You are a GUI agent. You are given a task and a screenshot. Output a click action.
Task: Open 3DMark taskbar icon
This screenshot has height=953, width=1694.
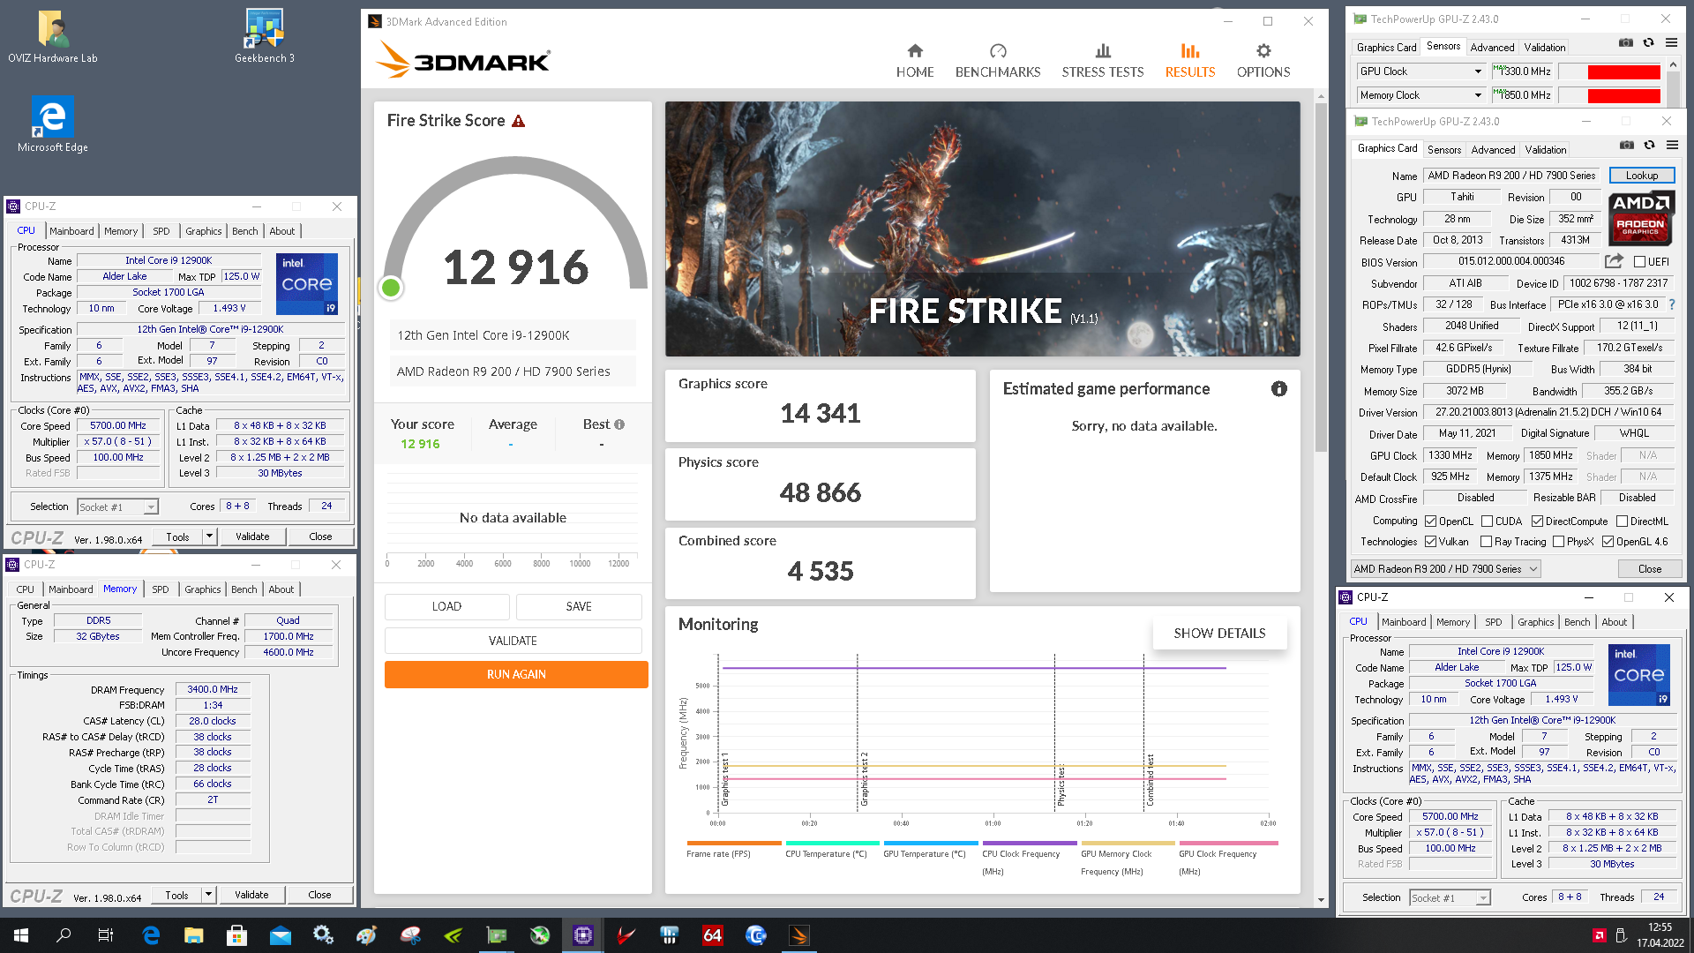[799, 935]
